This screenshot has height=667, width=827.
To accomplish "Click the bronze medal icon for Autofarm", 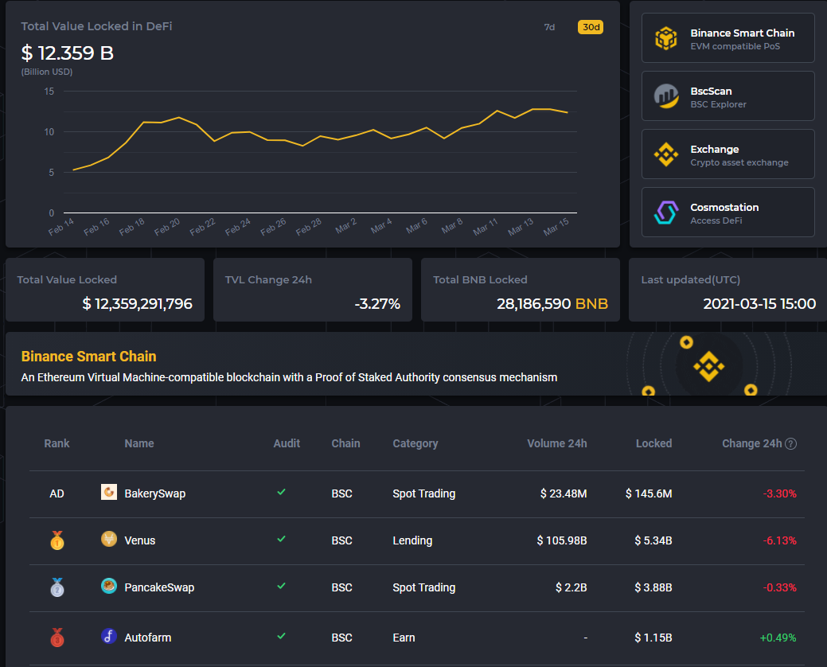I will [x=57, y=637].
